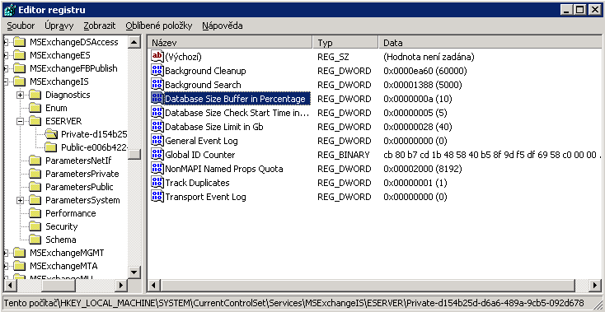
Task: Click the (Výchozí) string value icon
Action: click(157, 56)
